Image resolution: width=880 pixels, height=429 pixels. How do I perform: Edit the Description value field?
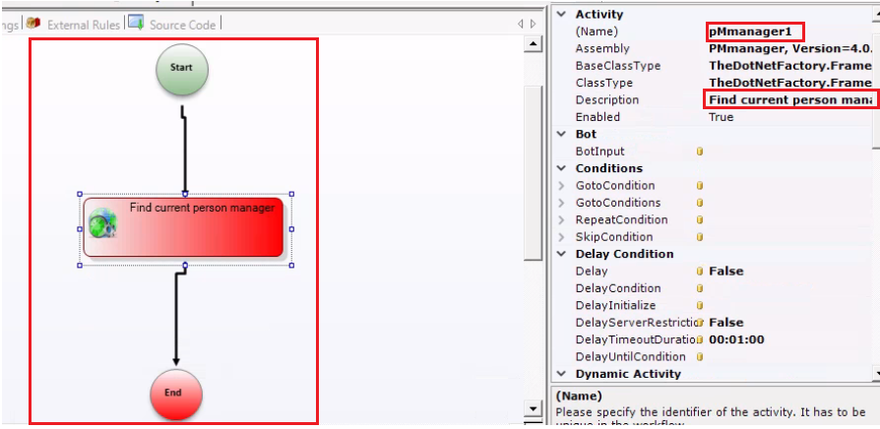(x=790, y=99)
